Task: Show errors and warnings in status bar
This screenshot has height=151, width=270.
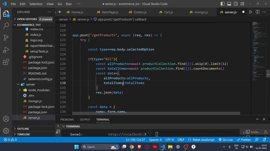Action: (x=10, y=140)
